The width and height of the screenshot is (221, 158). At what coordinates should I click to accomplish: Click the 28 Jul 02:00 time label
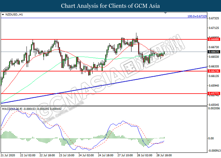click(x=145, y=155)
